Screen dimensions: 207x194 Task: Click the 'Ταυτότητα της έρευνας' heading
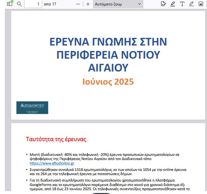pyautogui.click(x=56, y=139)
